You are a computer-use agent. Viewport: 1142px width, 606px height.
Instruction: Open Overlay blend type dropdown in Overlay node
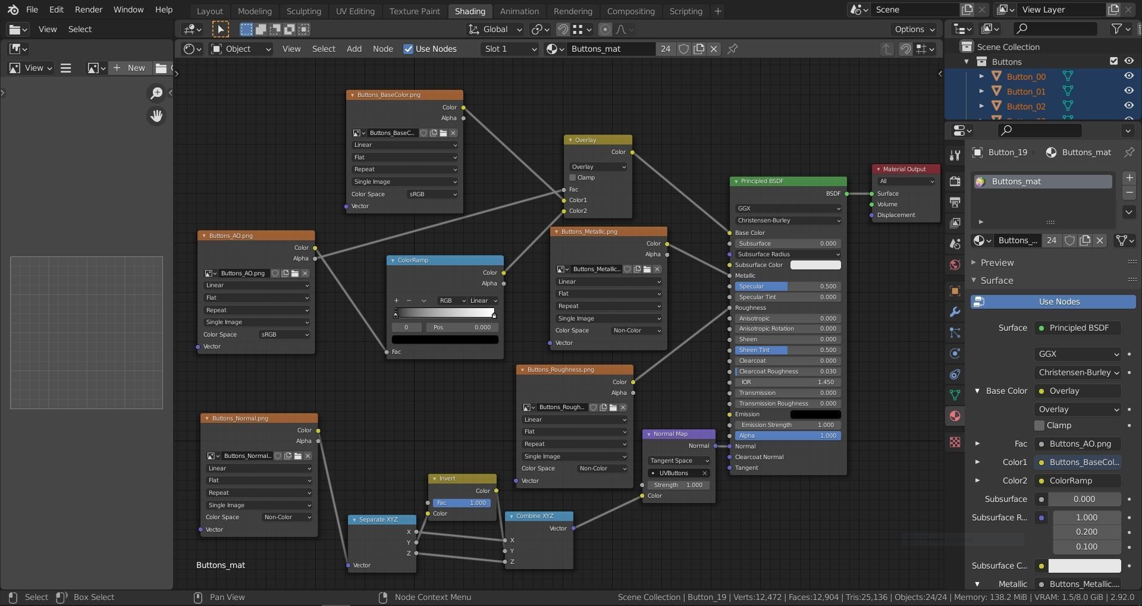point(598,167)
